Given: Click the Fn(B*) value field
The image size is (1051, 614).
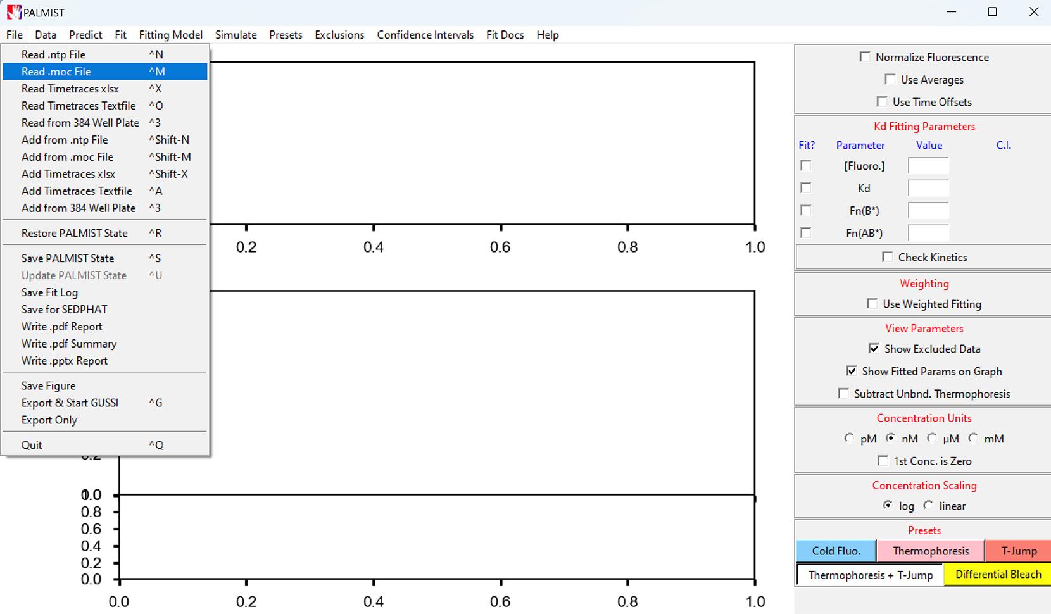Looking at the screenshot, I should click(x=928, y=211).
